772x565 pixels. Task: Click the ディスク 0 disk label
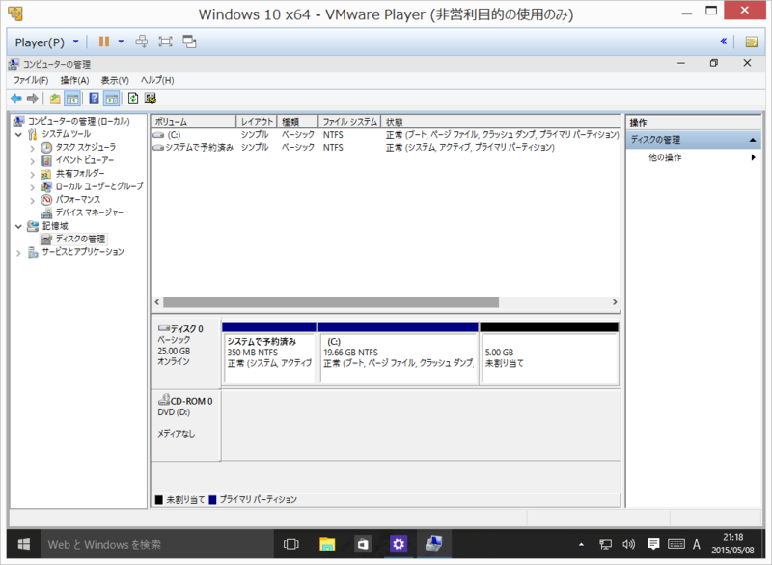tap(186, 353)
